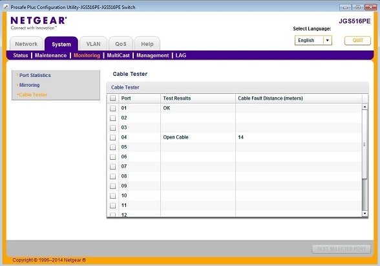This screenshot has width=380, height=266.
Task: Select the port 03 checkbox
Action: 112,127
